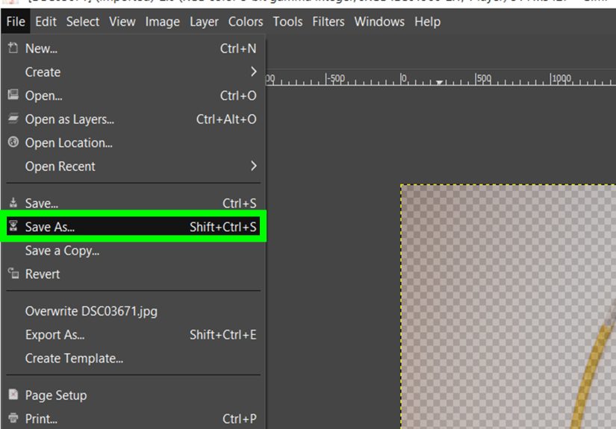
Task: Click the transparent image canvas
Action: tap(508, 307)
